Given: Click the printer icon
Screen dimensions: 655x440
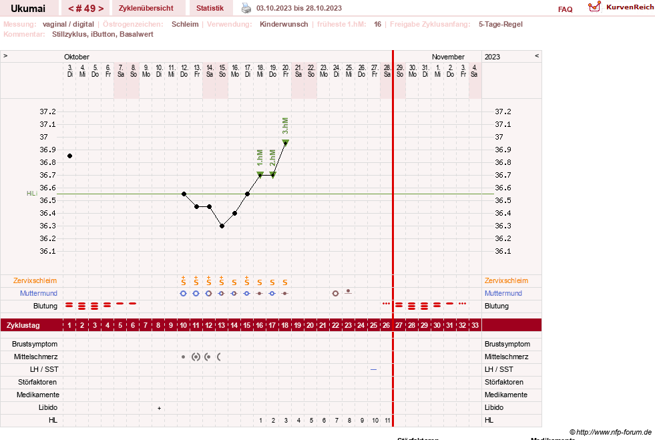Looking at the screenshot, I should click(x=246, y=8).
